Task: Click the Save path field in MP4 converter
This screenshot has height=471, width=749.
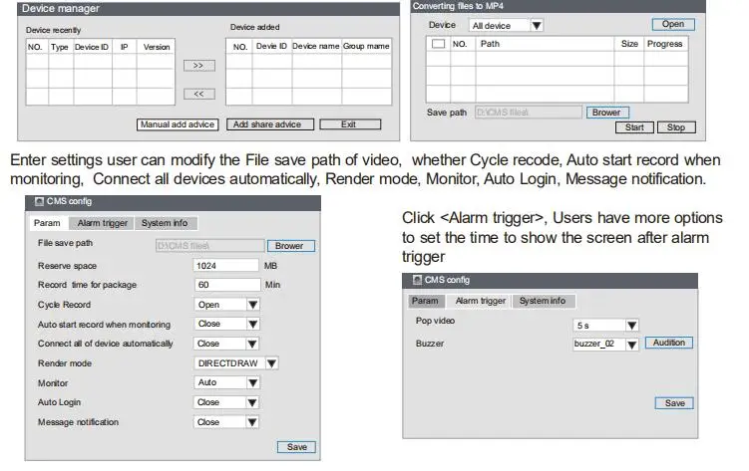Action: coord(529,113)
